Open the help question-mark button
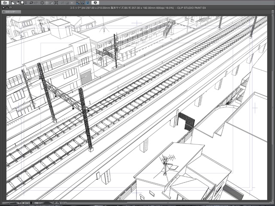Image resolution: width=275 pixels, height=206 pixels. pyautogui.click(x=95, y=3)
